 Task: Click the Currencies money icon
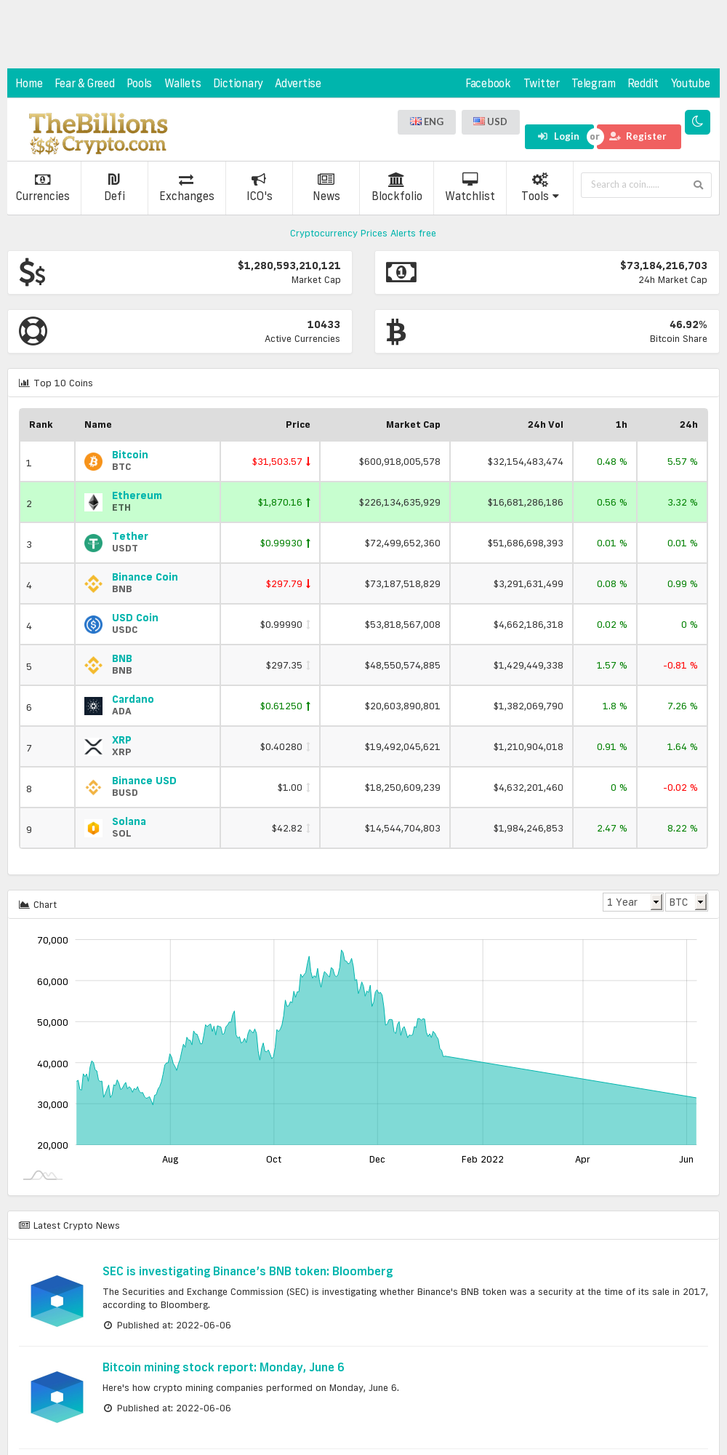point(43,179)
